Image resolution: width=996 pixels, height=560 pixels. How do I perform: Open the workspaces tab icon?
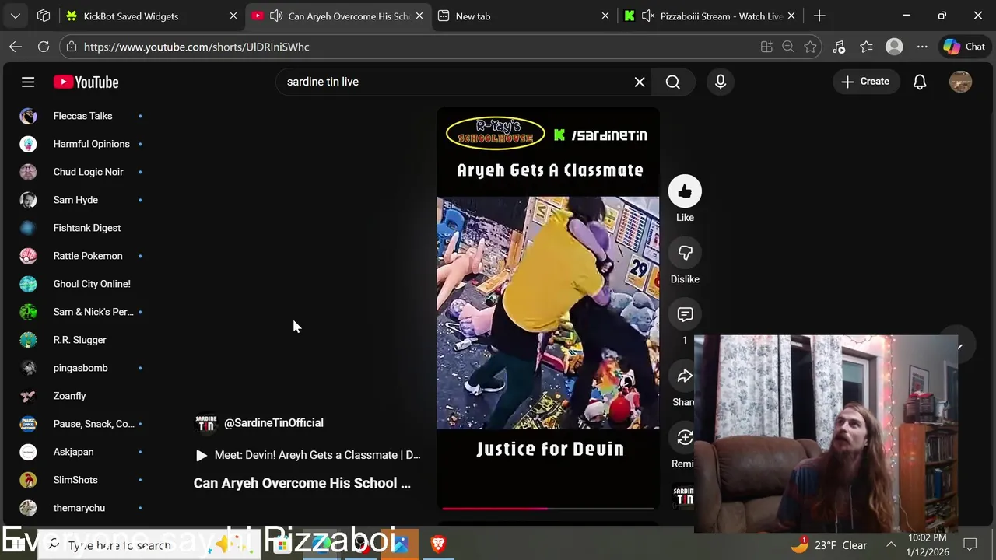[x=44, y=16]
